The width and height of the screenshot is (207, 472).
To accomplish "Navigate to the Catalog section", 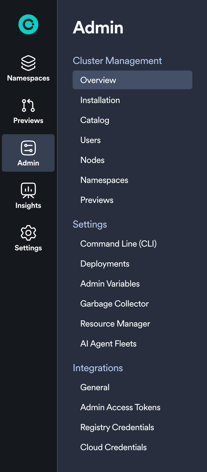I will pos(95,120).
